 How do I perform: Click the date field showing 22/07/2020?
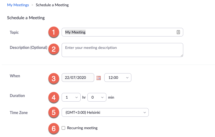[78, 78]
